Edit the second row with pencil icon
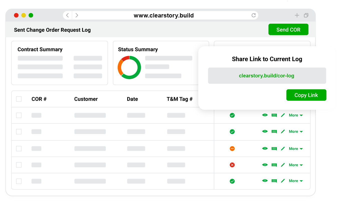 pos(283,131)
